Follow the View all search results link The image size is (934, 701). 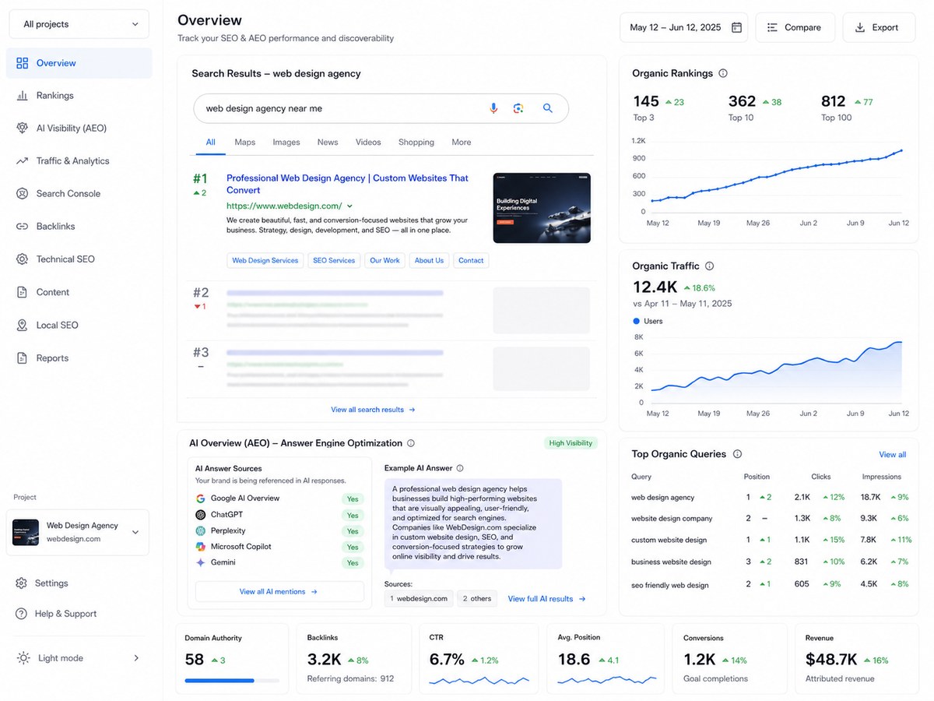coord(374,410)
